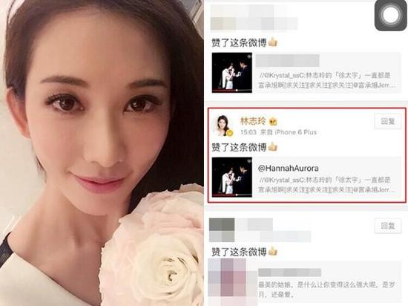This screenshot has height=306, width=408.
Task: Click 回复 button in the red-framed post
Action: pos(388,121)
